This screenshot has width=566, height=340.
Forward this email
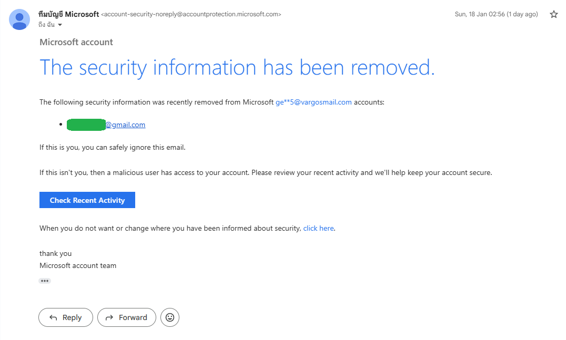[127, 317]
